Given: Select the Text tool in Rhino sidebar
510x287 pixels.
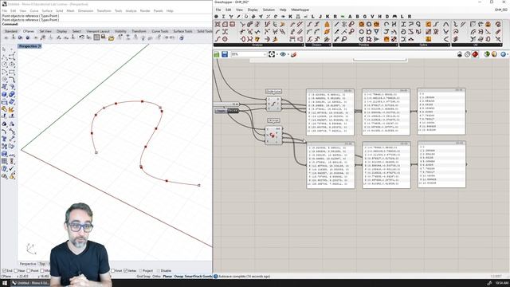Looking at the screenshot, I should click(x=5, y=139).
